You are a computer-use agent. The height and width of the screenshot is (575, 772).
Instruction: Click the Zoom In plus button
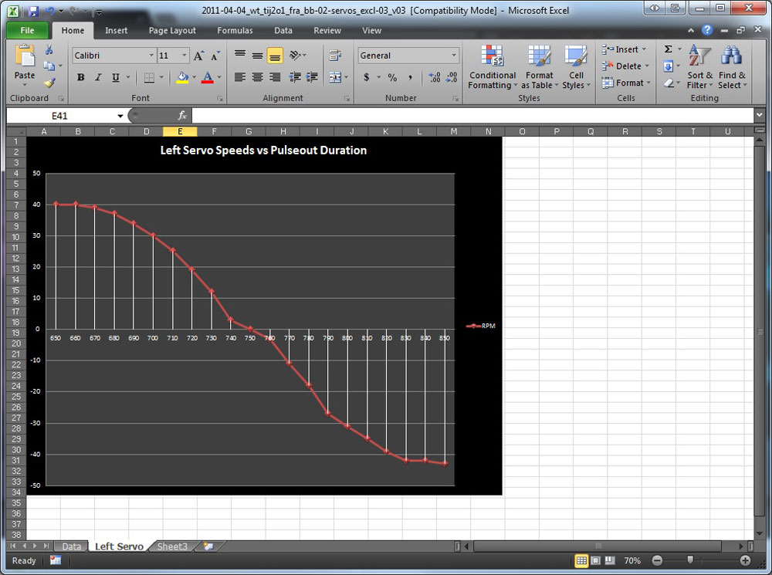pos(745,560)
